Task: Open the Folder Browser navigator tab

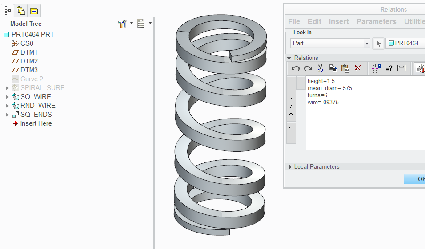Action: (21, 11)
